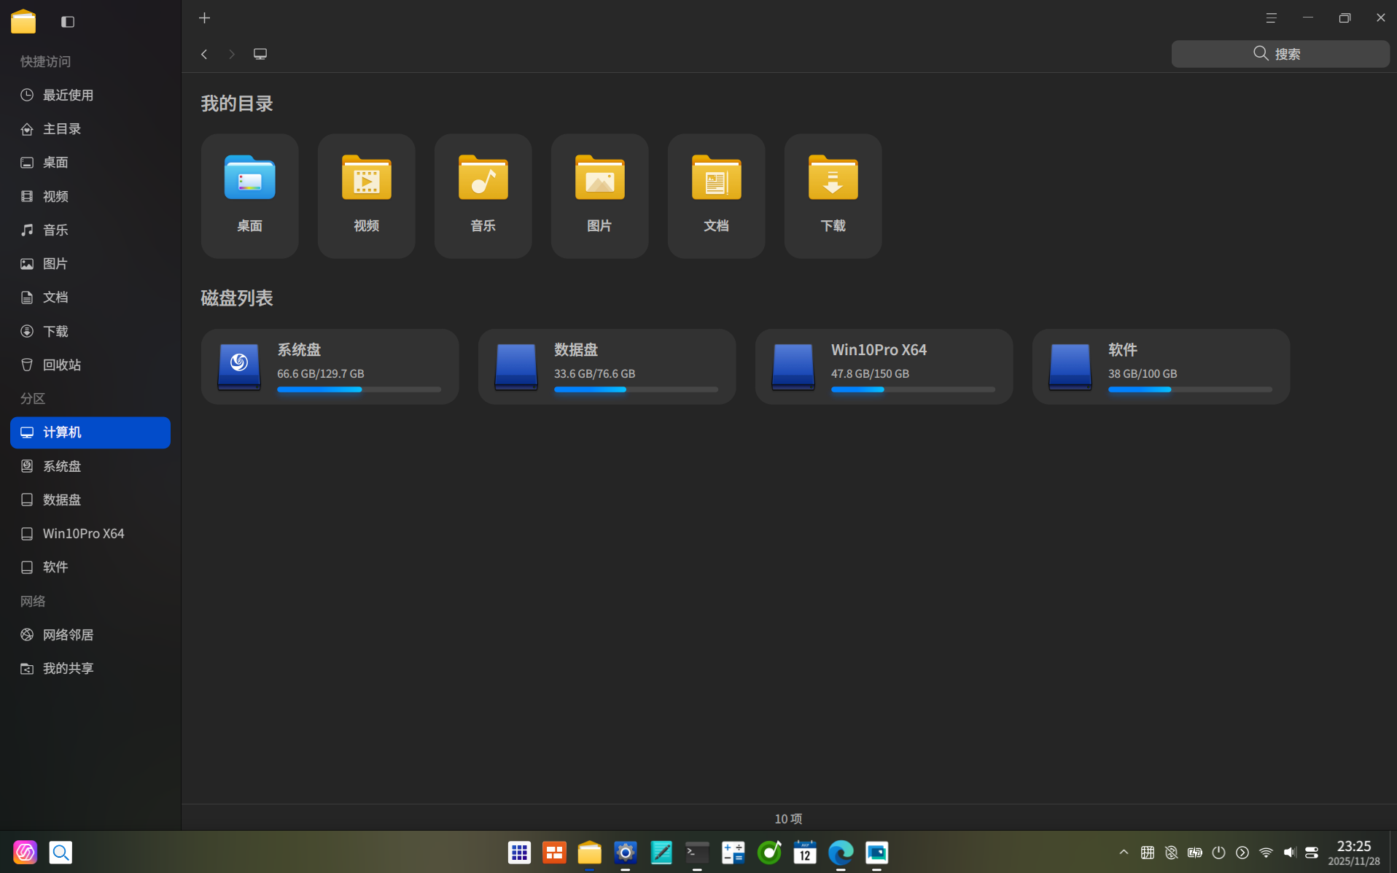Go forward with the right arrow
Screen dimensions: 1397x873
pos(232,54)
